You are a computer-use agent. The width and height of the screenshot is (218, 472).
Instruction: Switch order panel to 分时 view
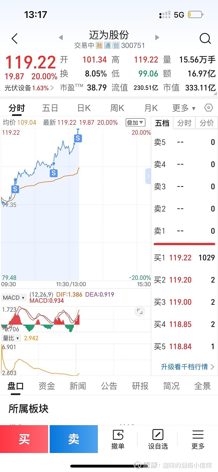click(x=184, y=123)
